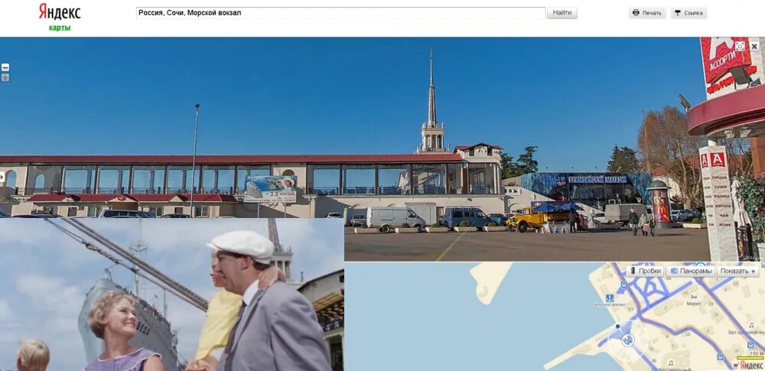This screenshot has height=371, width=765.
Task: Toggle the Панорамы layer button
Action: (x=691, y=271)
